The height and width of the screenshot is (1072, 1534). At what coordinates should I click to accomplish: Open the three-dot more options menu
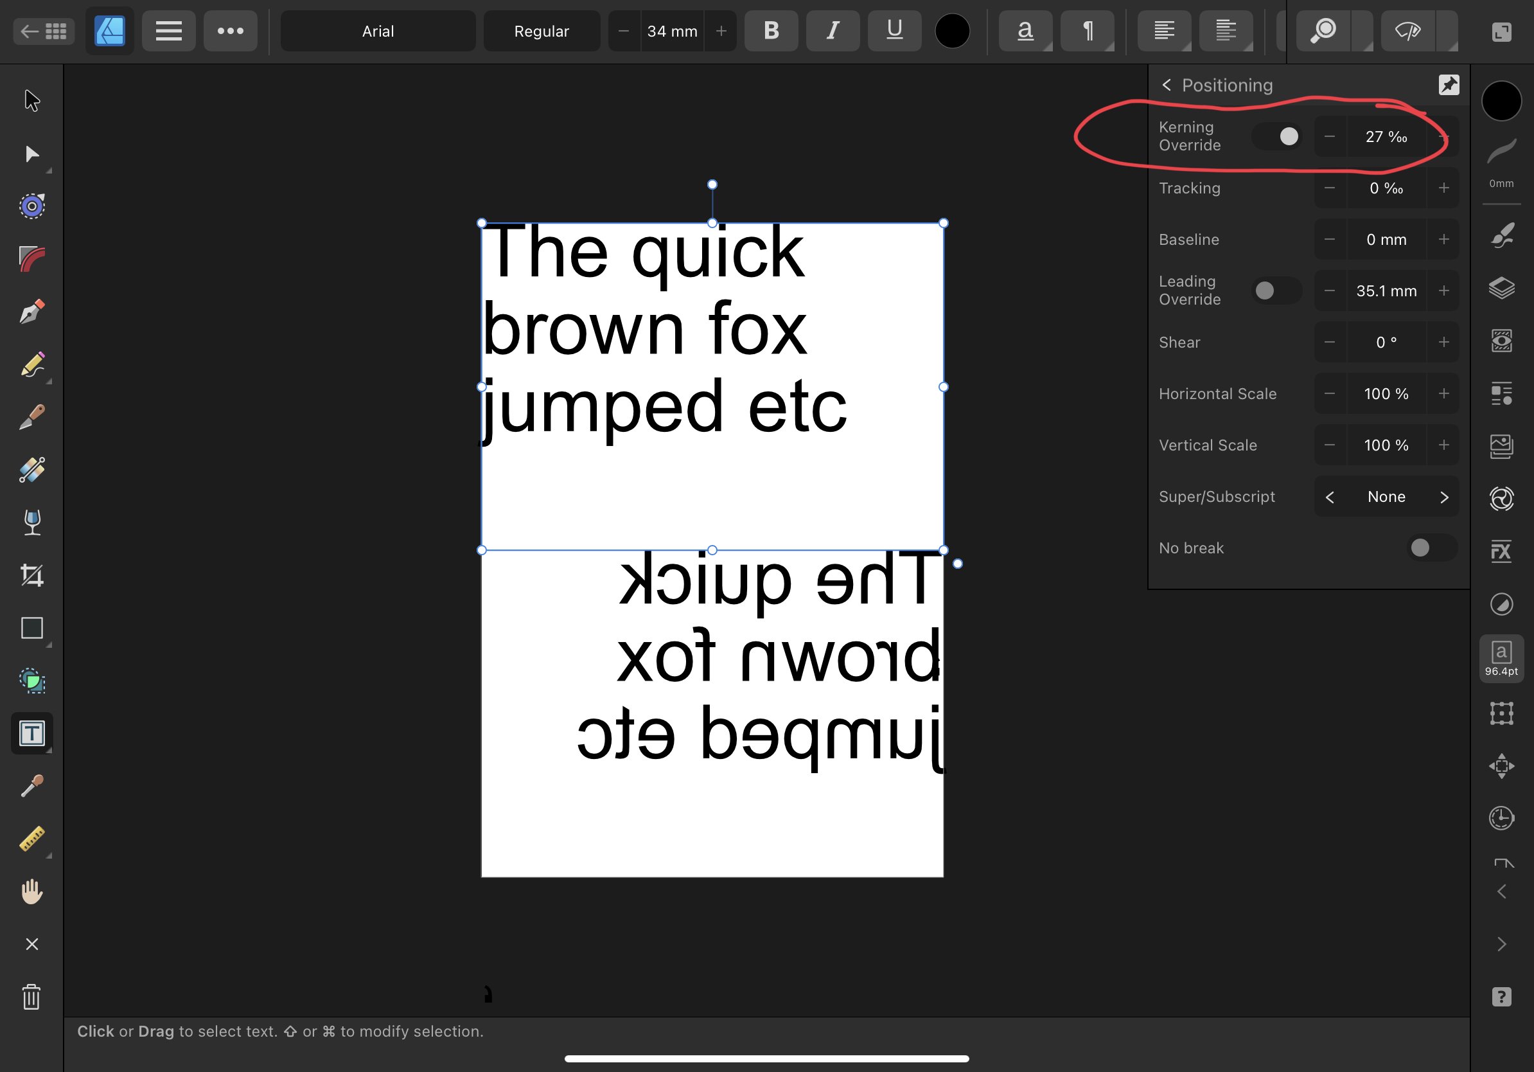click(230, 31)
